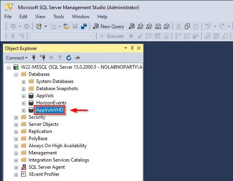Open the File menu
Viewport: 233px width, 181px height.
(x=8, y=16)
